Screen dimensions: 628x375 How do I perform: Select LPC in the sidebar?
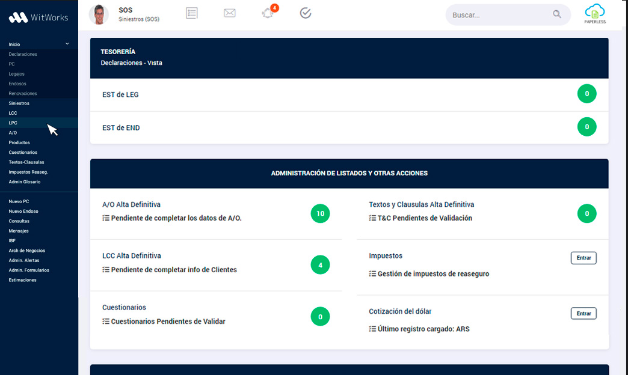point(13,123)
